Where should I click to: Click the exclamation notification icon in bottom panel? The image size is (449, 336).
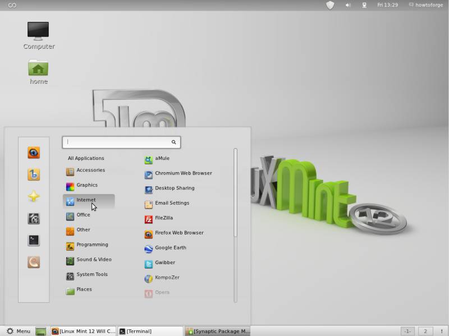pos(442,332)
